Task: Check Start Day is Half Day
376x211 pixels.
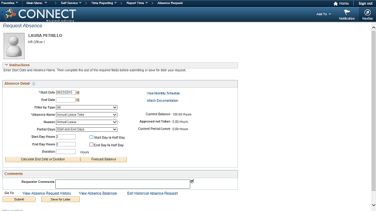Action: [x=91, y=137]
